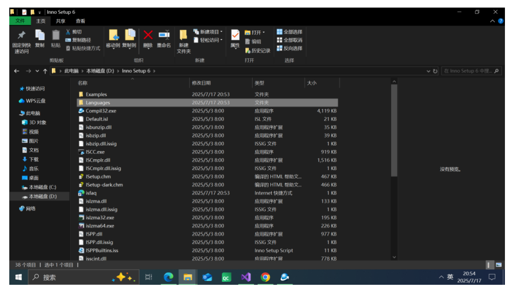Click chevron after Inno Setup 6 in breadcrumb
510x289 pixels.
[154, 71]
